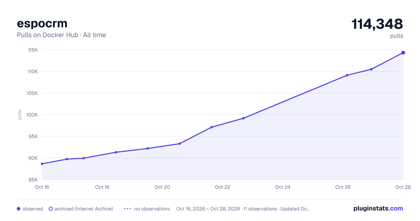Click the dashed 'no observations' legend line
420x221 pixels.
(127, 209)
